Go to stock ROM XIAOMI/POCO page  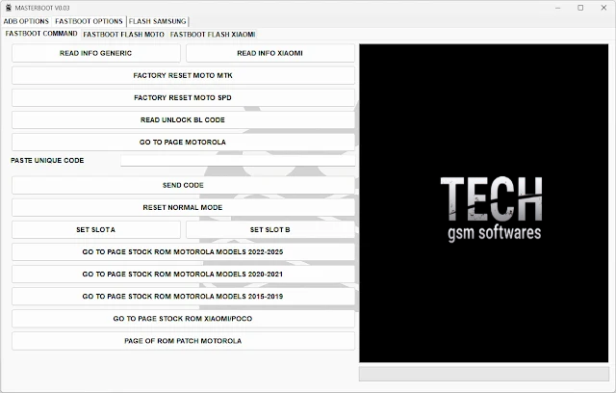coord(183,318)
